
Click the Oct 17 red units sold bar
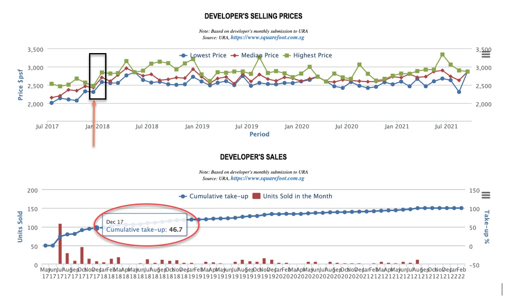click(82, 256)
